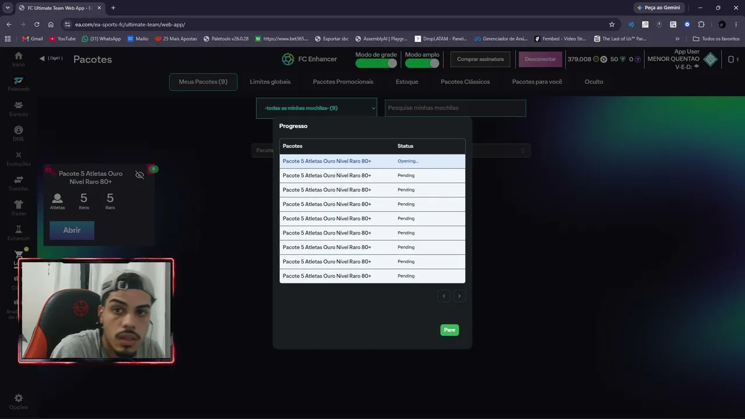The image size is (745, 419).
Task: Click the green 9 count badge on pack
Action: (153, 169)
